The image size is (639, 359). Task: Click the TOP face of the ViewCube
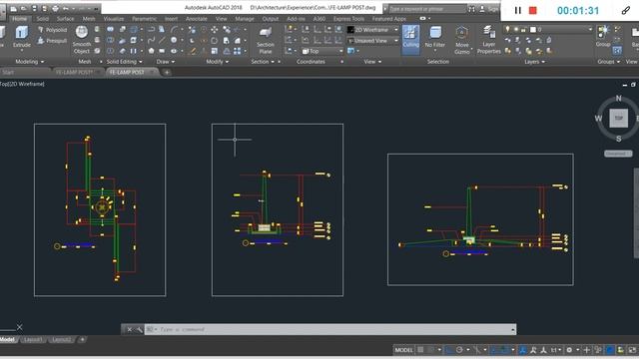coord(619,118)
